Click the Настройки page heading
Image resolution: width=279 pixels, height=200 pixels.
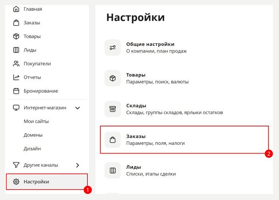click(136, 17)
